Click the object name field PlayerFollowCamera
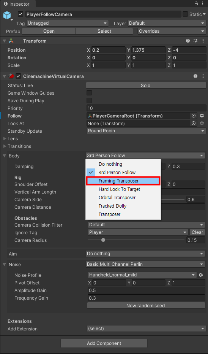 [x=104, y=14]
